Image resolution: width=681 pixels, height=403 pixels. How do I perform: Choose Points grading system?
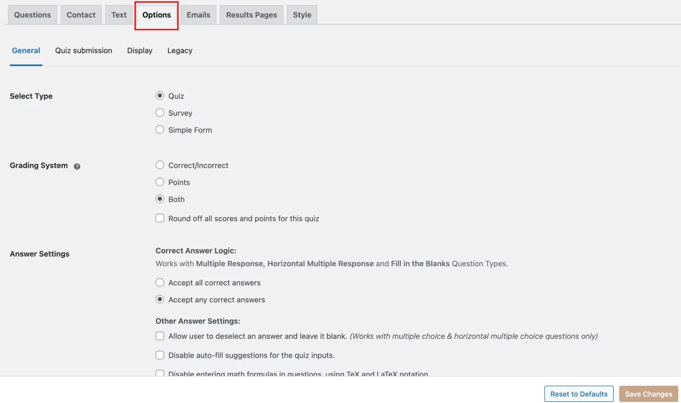coord(160,181)
